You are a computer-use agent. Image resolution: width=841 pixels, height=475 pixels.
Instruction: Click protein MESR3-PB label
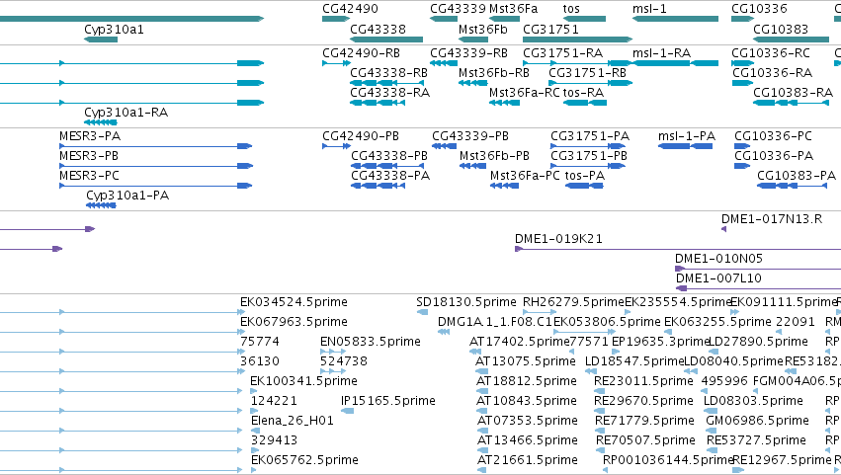point(89,156)
